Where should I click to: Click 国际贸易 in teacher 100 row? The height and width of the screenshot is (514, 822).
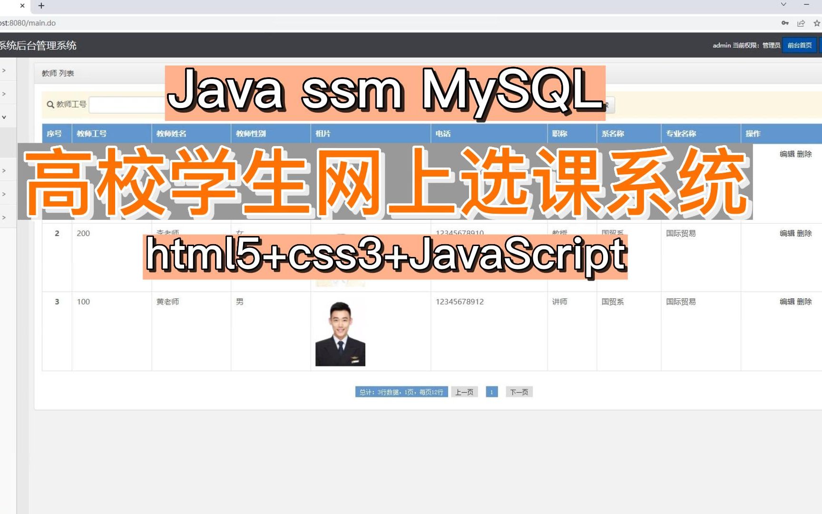tap(681, 302)
